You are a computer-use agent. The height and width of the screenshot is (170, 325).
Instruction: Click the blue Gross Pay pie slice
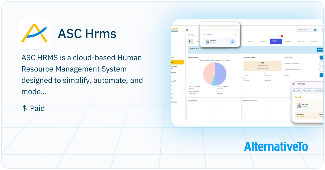click(221, 73)
